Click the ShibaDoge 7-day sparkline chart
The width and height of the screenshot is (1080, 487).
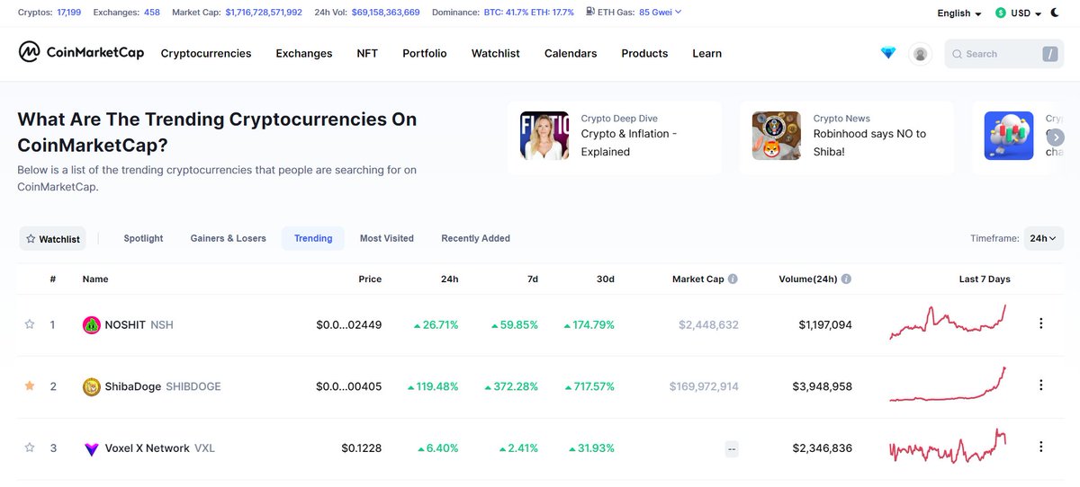click(x=948, y=385)
